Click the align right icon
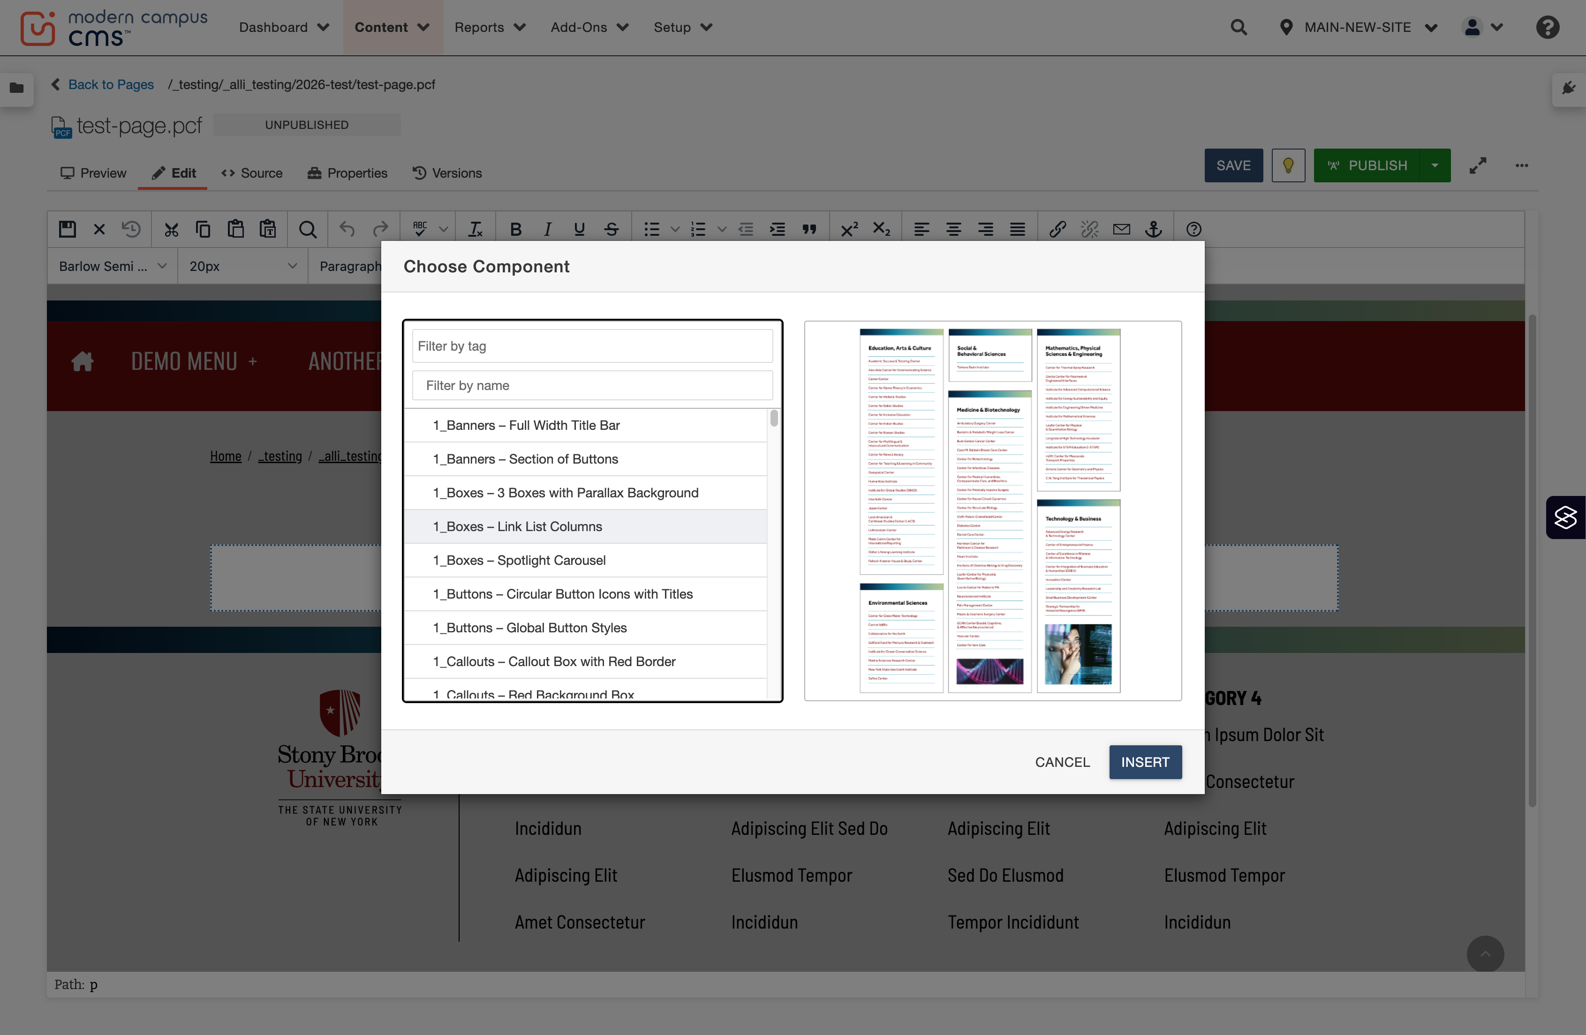 click(x=986, y=229)
